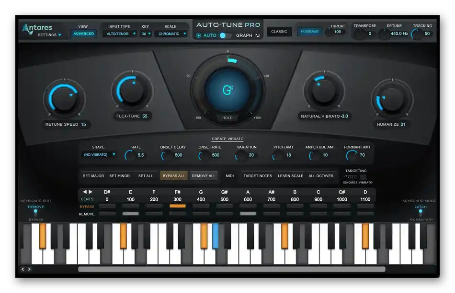Click the blue highlighted piano key
Image resolution: width=455 pixels, height=293 pixels.
click(216, 236)
